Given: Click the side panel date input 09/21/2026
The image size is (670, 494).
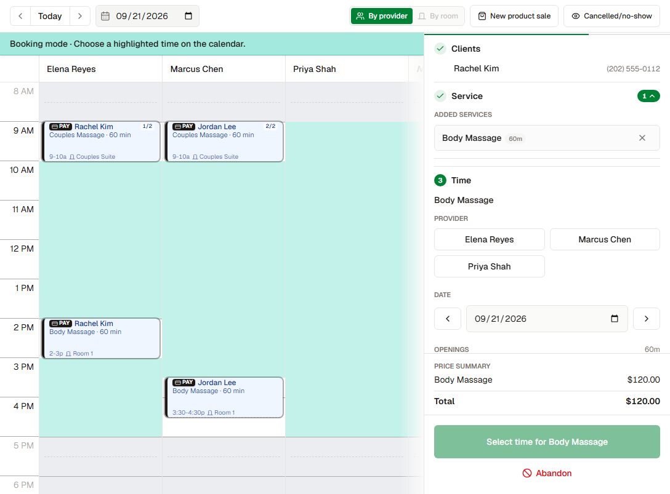Looking at the screenshot, I should (x=547, y=319).
